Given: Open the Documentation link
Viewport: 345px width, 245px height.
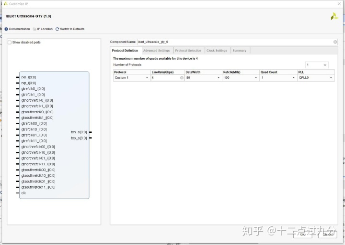Looking at the screenshot, I should (17, 29).
